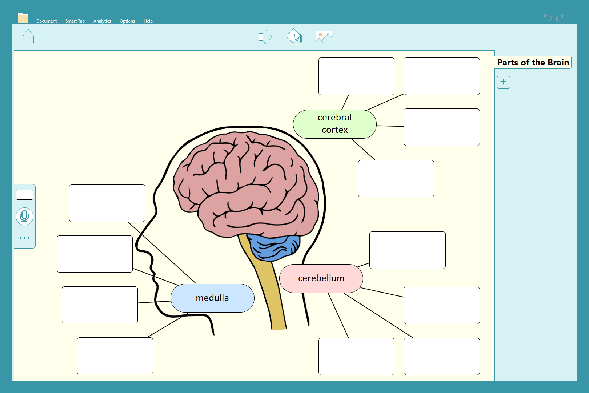Viewport: 589px width, 393px height.
Task: Click the Parts of the Brain title
Action: 533,63
